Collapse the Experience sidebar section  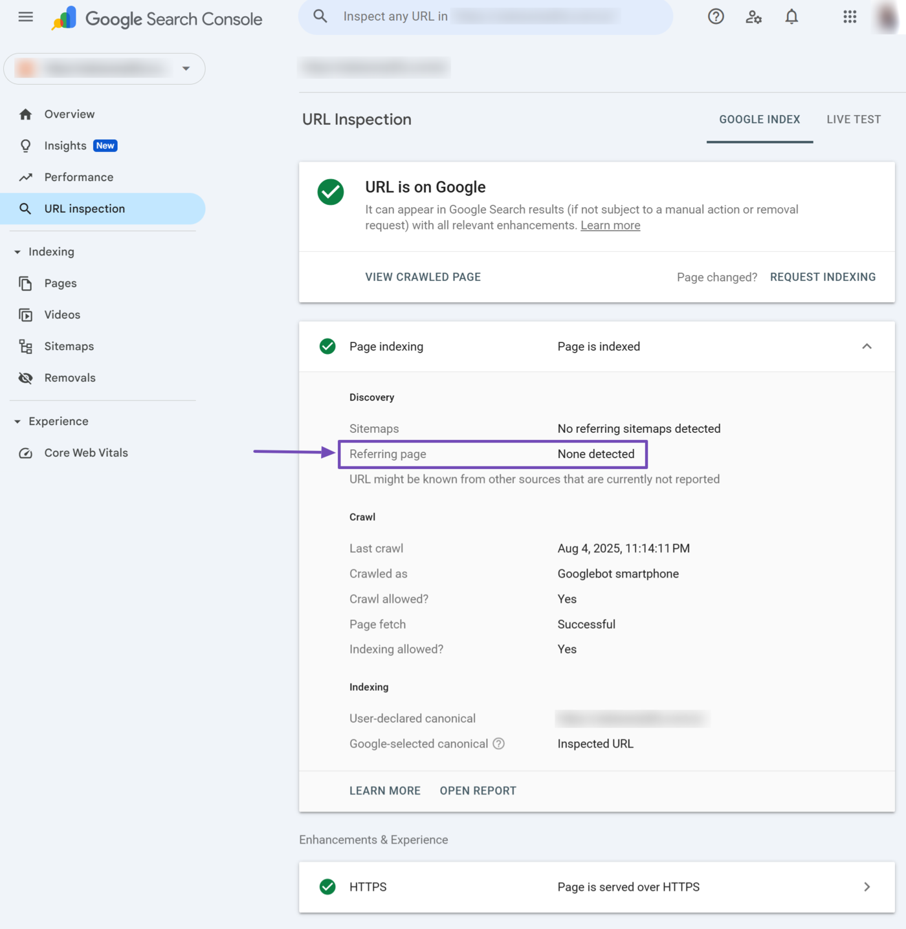pyautogui.click(x=17, y=422)
